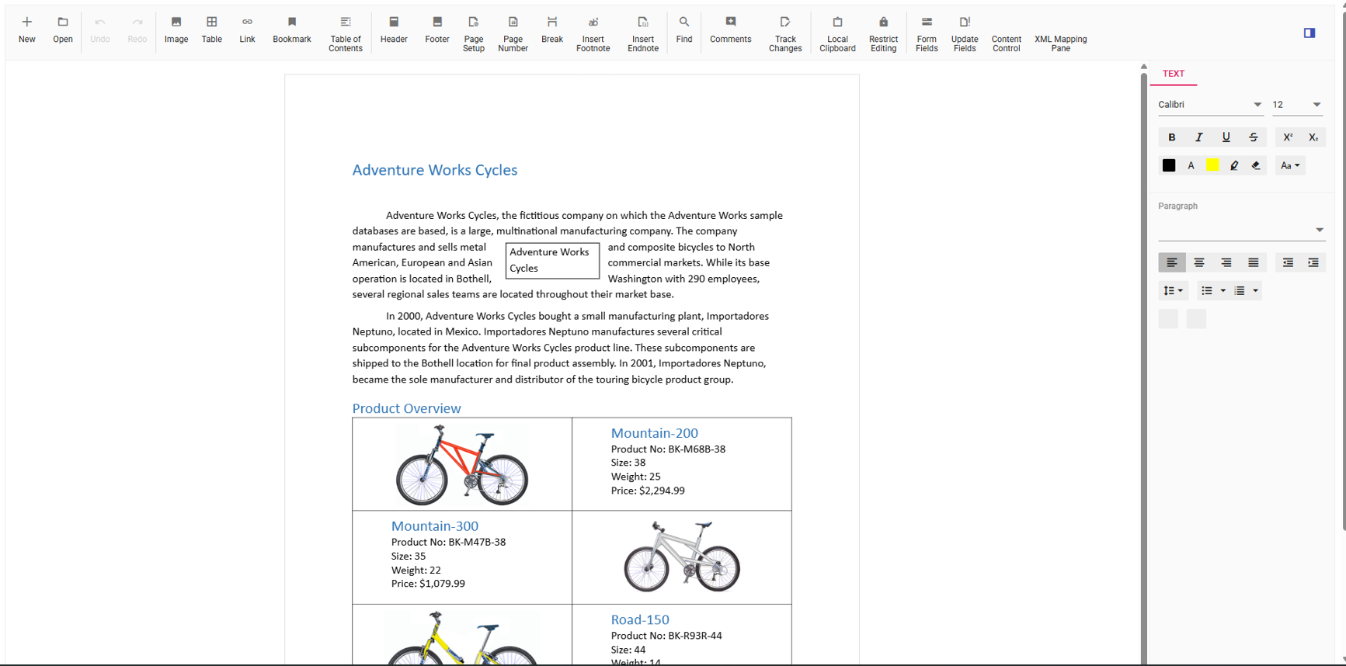Open the Aa change case dropdown
This screenshot has height=666, width=1346.
[x=1290, y=165]
